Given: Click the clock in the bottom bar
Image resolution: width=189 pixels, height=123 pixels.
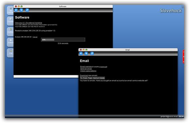Looking at the screenshot, I should pyautogui.click(x=181, y=116).
